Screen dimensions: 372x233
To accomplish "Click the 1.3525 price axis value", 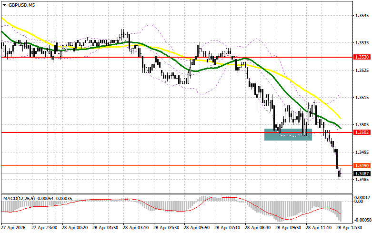I will point(362,71).
